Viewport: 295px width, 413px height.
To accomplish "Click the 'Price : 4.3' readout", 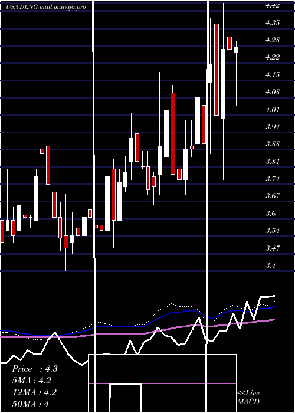I will pos(35,369).
